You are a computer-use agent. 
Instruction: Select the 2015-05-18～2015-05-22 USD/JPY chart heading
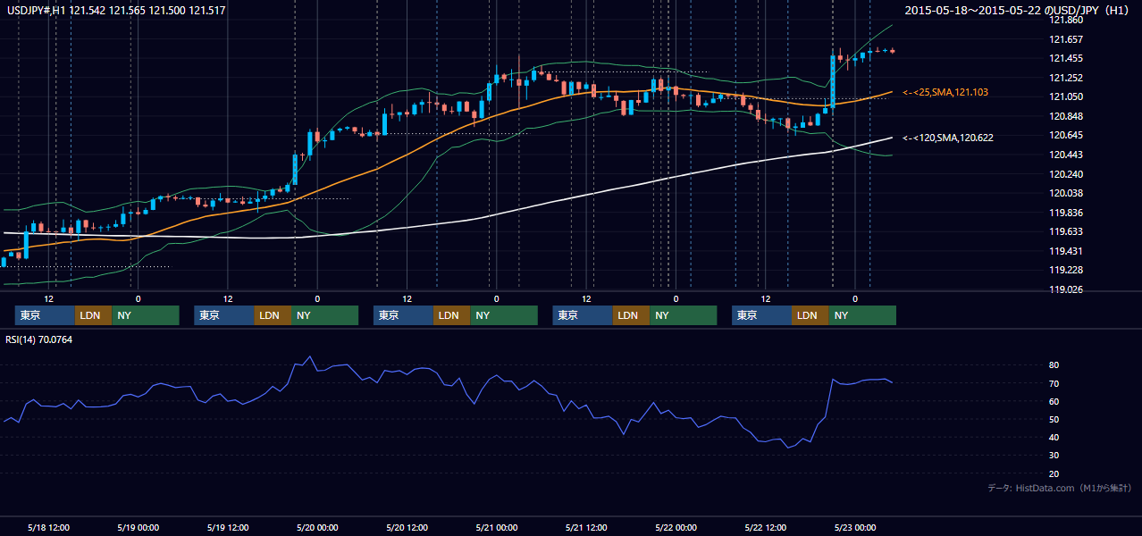point(1018,10)
